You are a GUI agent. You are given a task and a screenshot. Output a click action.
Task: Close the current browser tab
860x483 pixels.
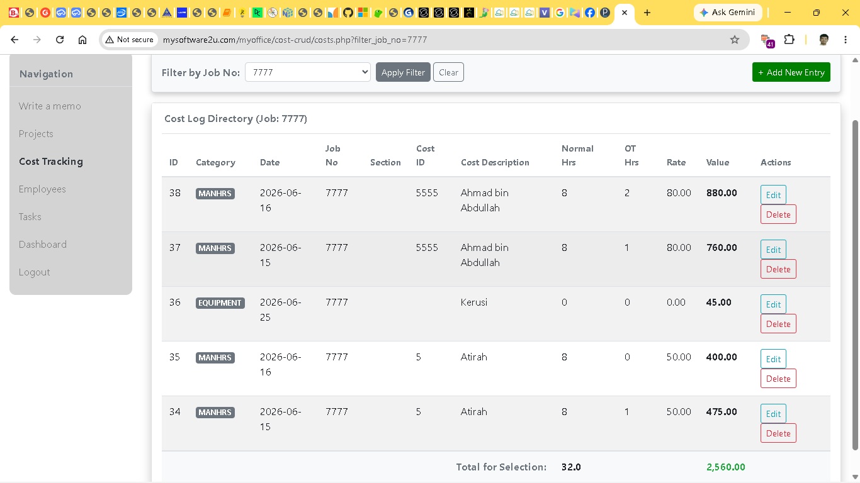(624, 13)
